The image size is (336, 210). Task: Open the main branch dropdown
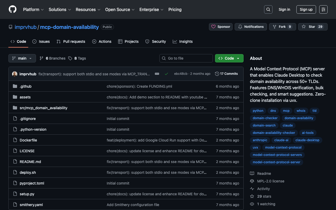pyautogui.click(x=22, y=58)
